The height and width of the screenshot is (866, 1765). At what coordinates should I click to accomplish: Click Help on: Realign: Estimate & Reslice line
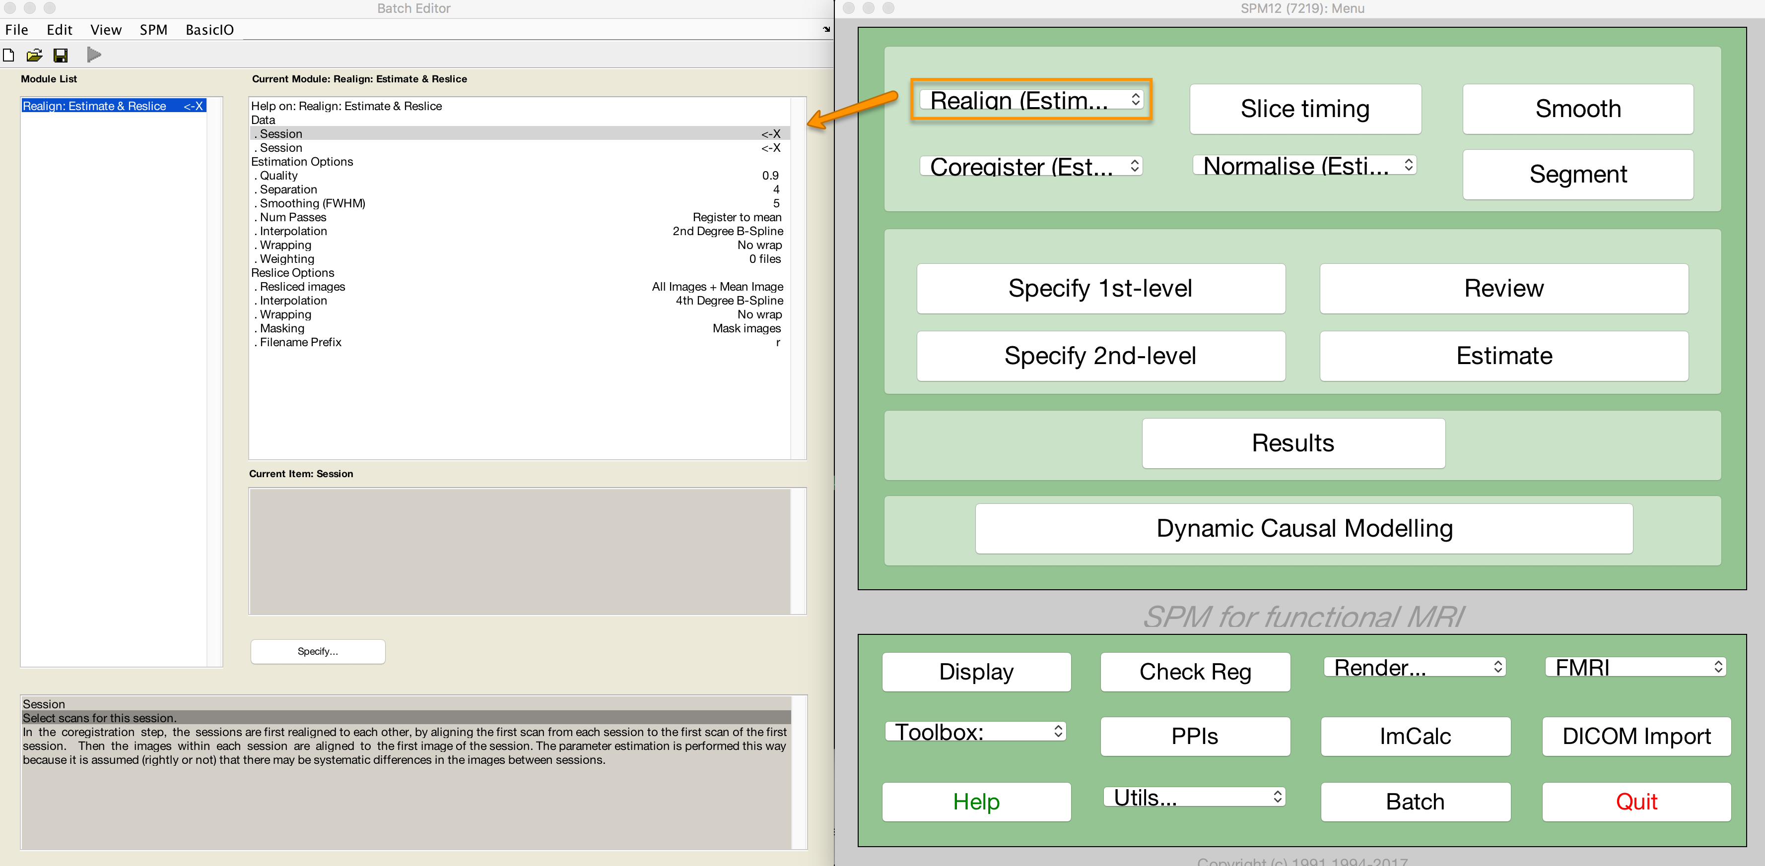coord(519,106)
